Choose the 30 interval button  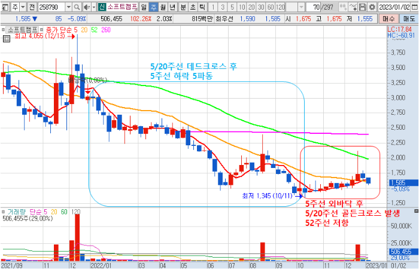tap(261, 7)
